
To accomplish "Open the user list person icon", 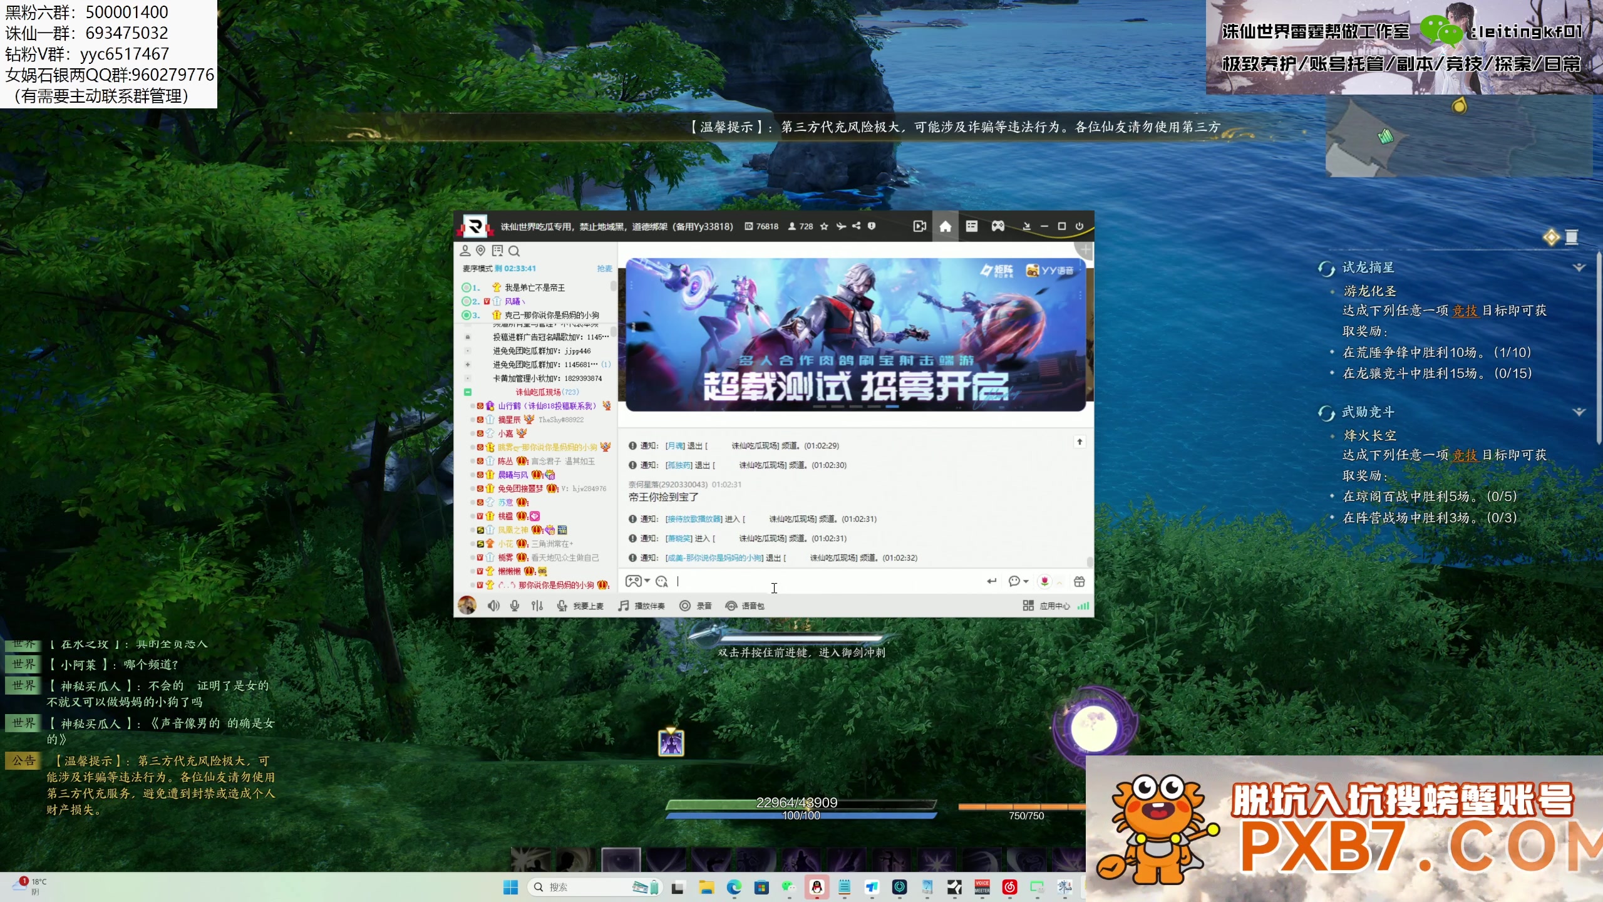I will pos(465,251).
